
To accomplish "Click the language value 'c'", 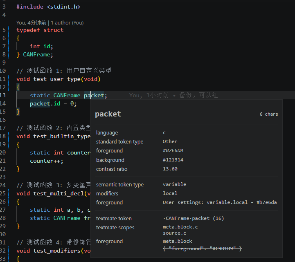I will [164, 133].
